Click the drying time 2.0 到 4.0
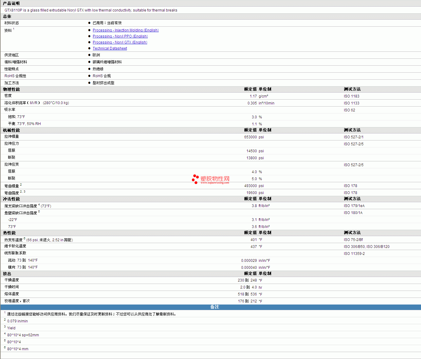Screen dimensions: 421x359 (x=248, y=287)
